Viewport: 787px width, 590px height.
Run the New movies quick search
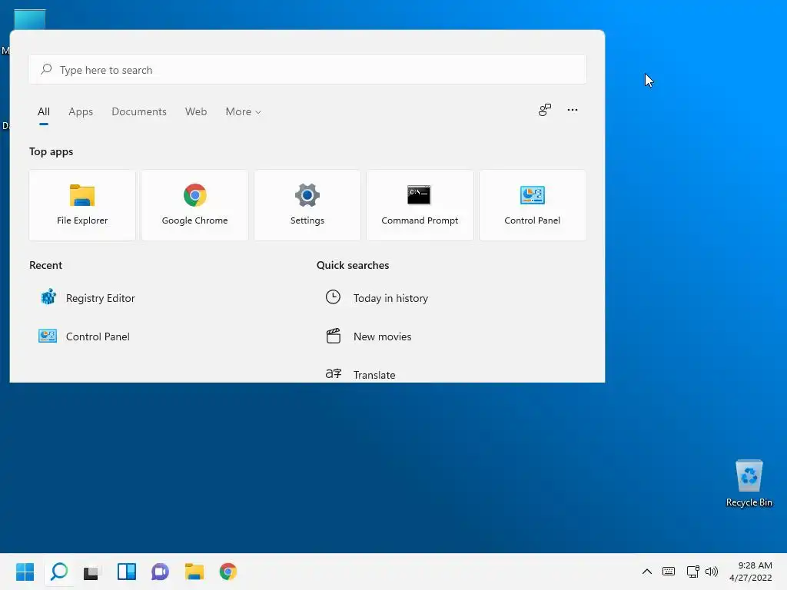click(368, 336)
